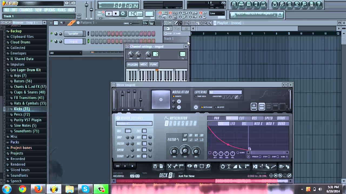Select the PAN articulator target tab
Screen dimensions: 346x194
pos(219,118)
